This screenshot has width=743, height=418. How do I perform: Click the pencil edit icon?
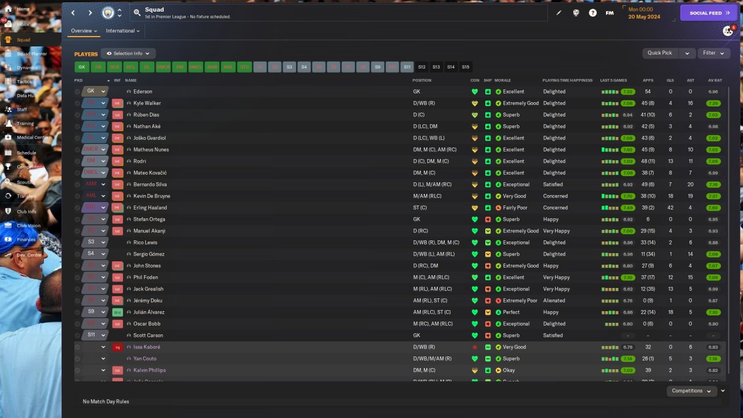tap(559, 13)
